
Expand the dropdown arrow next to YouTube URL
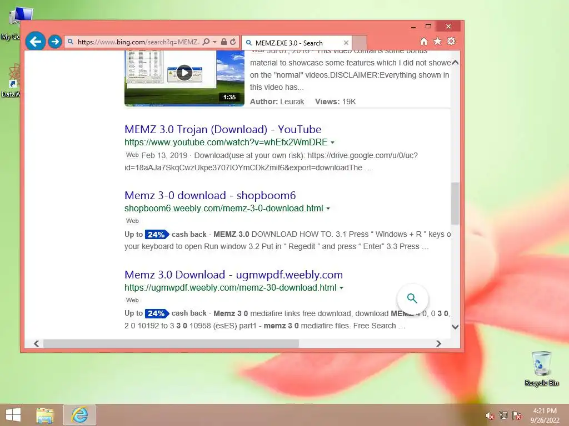click(x=332, y=143)
